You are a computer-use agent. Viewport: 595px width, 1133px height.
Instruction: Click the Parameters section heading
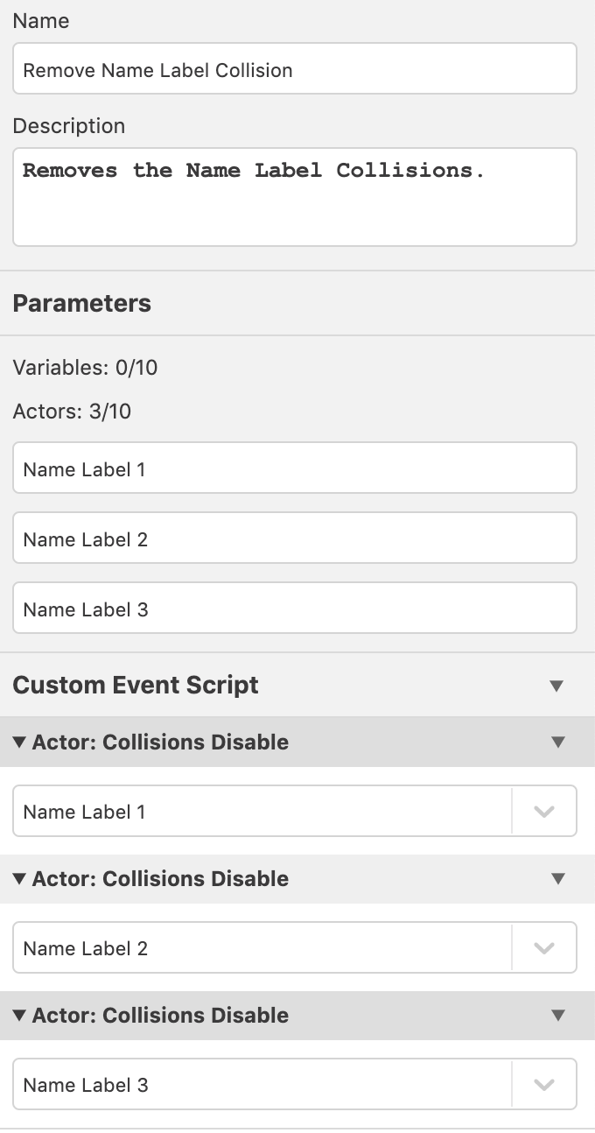82,304
